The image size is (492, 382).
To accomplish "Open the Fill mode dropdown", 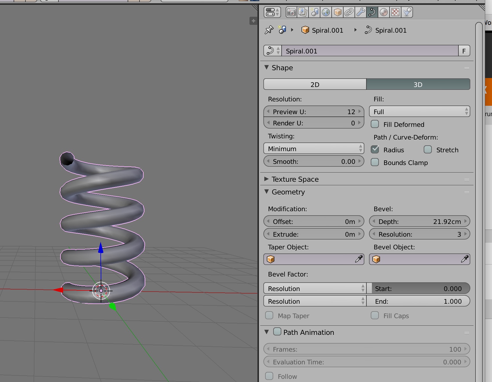I will 419,112.
